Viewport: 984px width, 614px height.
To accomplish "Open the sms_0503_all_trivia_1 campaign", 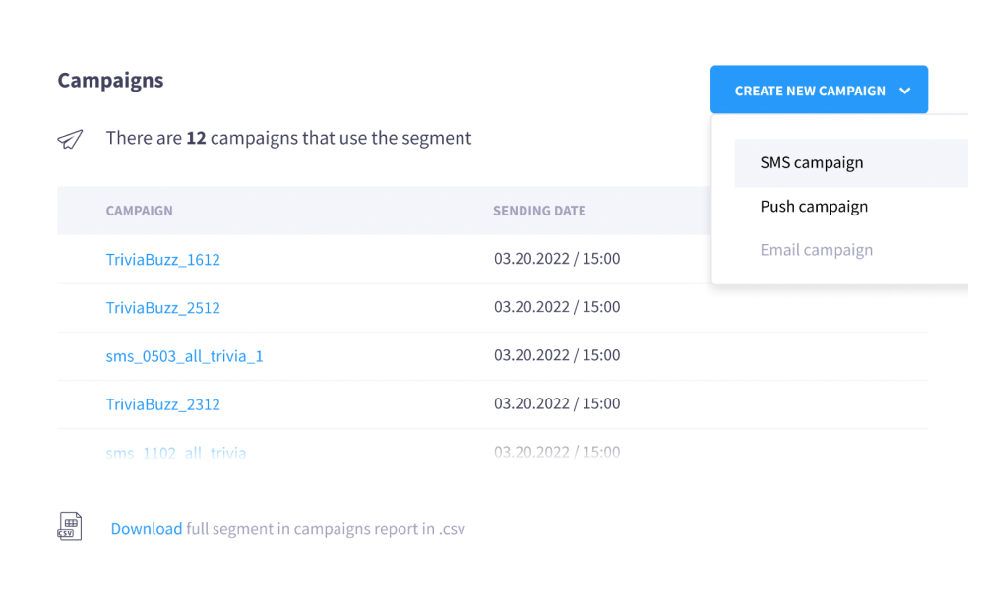I will [x=185, y=356].
